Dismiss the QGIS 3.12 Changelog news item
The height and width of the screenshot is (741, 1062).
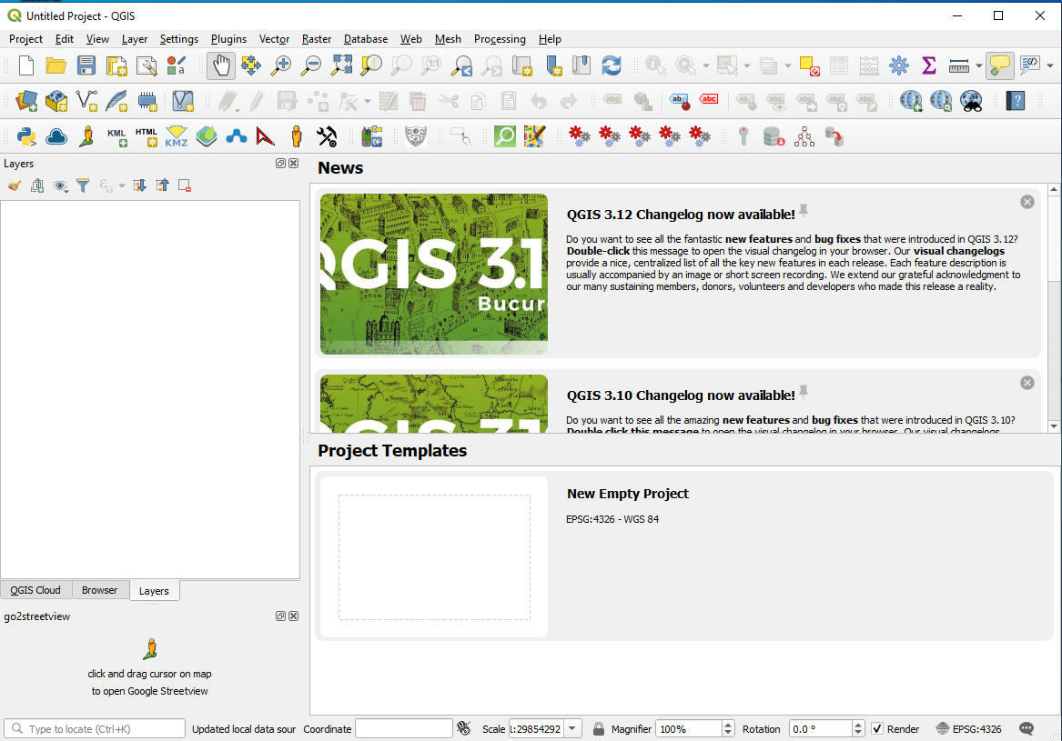click(1027, 202)
